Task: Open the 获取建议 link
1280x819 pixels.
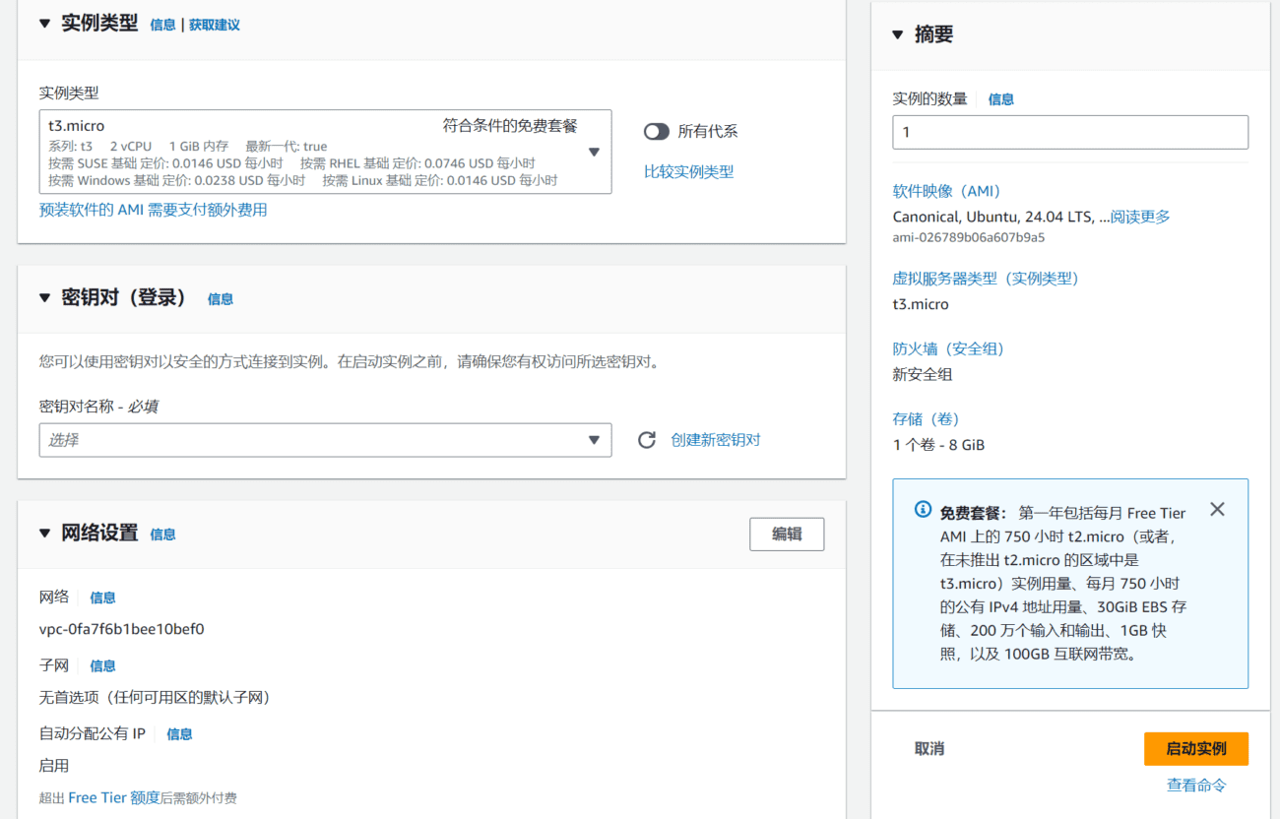Action: (x=214, y=24)
